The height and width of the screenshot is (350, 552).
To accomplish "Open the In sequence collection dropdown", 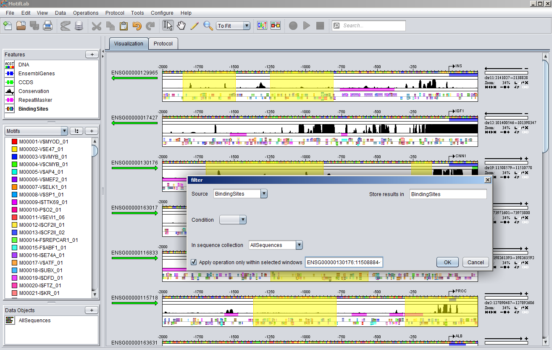I will (299, 245).
